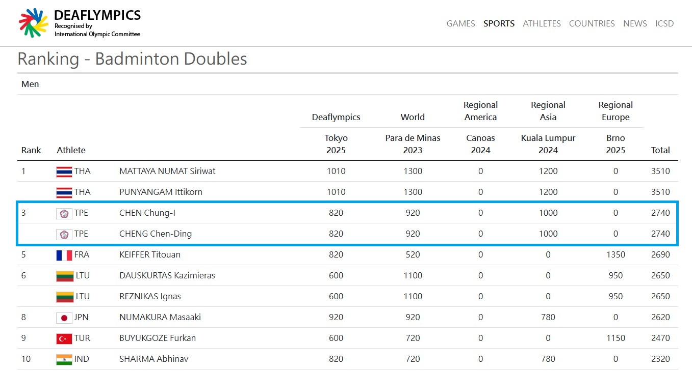Image resolution: width=692 pixels, height=371 pixels.
Task: Click the Lithuania flag beside DAUSKURTAS
Action: tap(64, 276)
